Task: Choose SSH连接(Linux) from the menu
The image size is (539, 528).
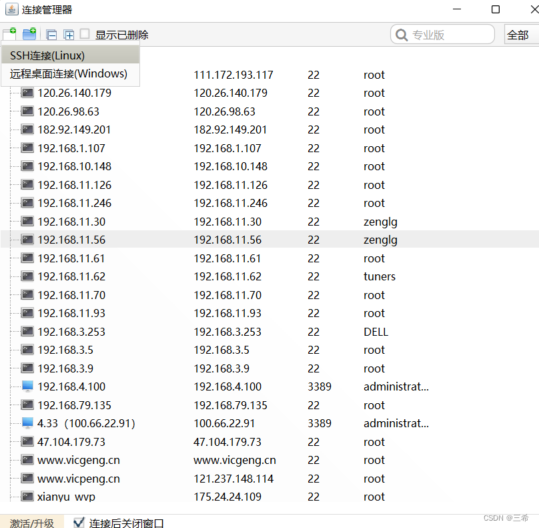Action: [x=49, y=56]
